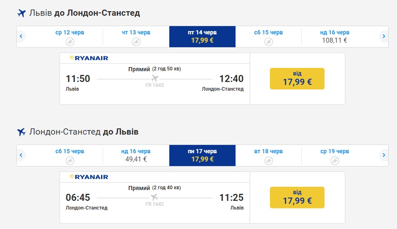397x229 pixels.
Task: Select the нд 16 черв 108,11 € outbound tab
Action: click(334, 36)
